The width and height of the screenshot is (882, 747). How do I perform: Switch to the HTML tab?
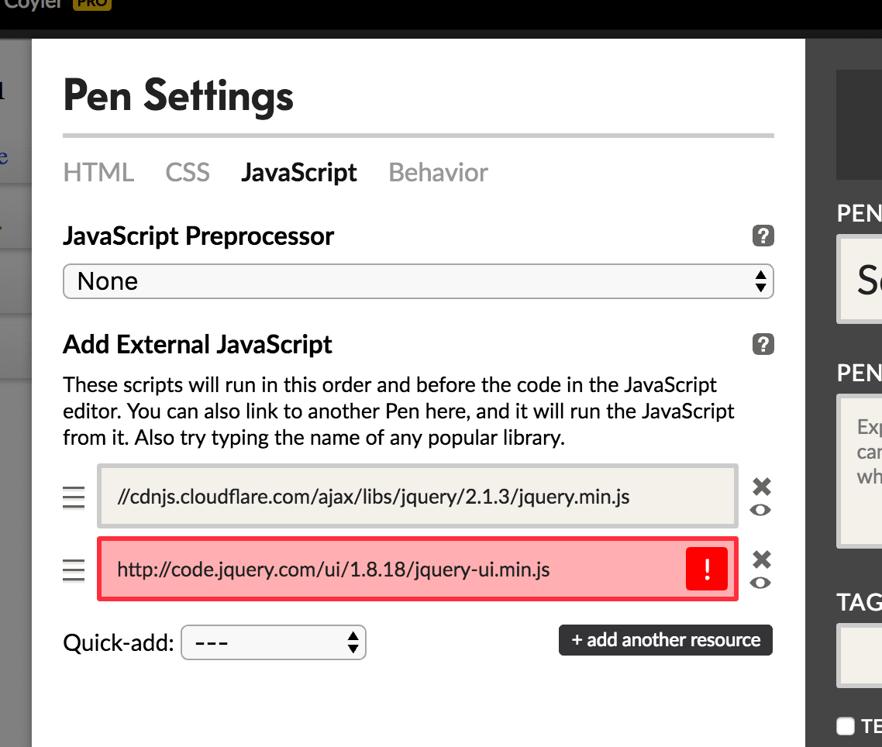pyautogui.click(x=98, y=172)
